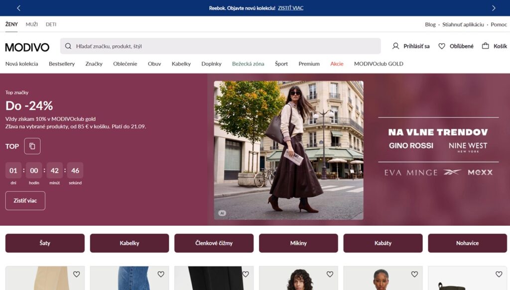This screenshot has height=290, width=510.
Task: Switch to the ŽENY tab
Action: 11,24
